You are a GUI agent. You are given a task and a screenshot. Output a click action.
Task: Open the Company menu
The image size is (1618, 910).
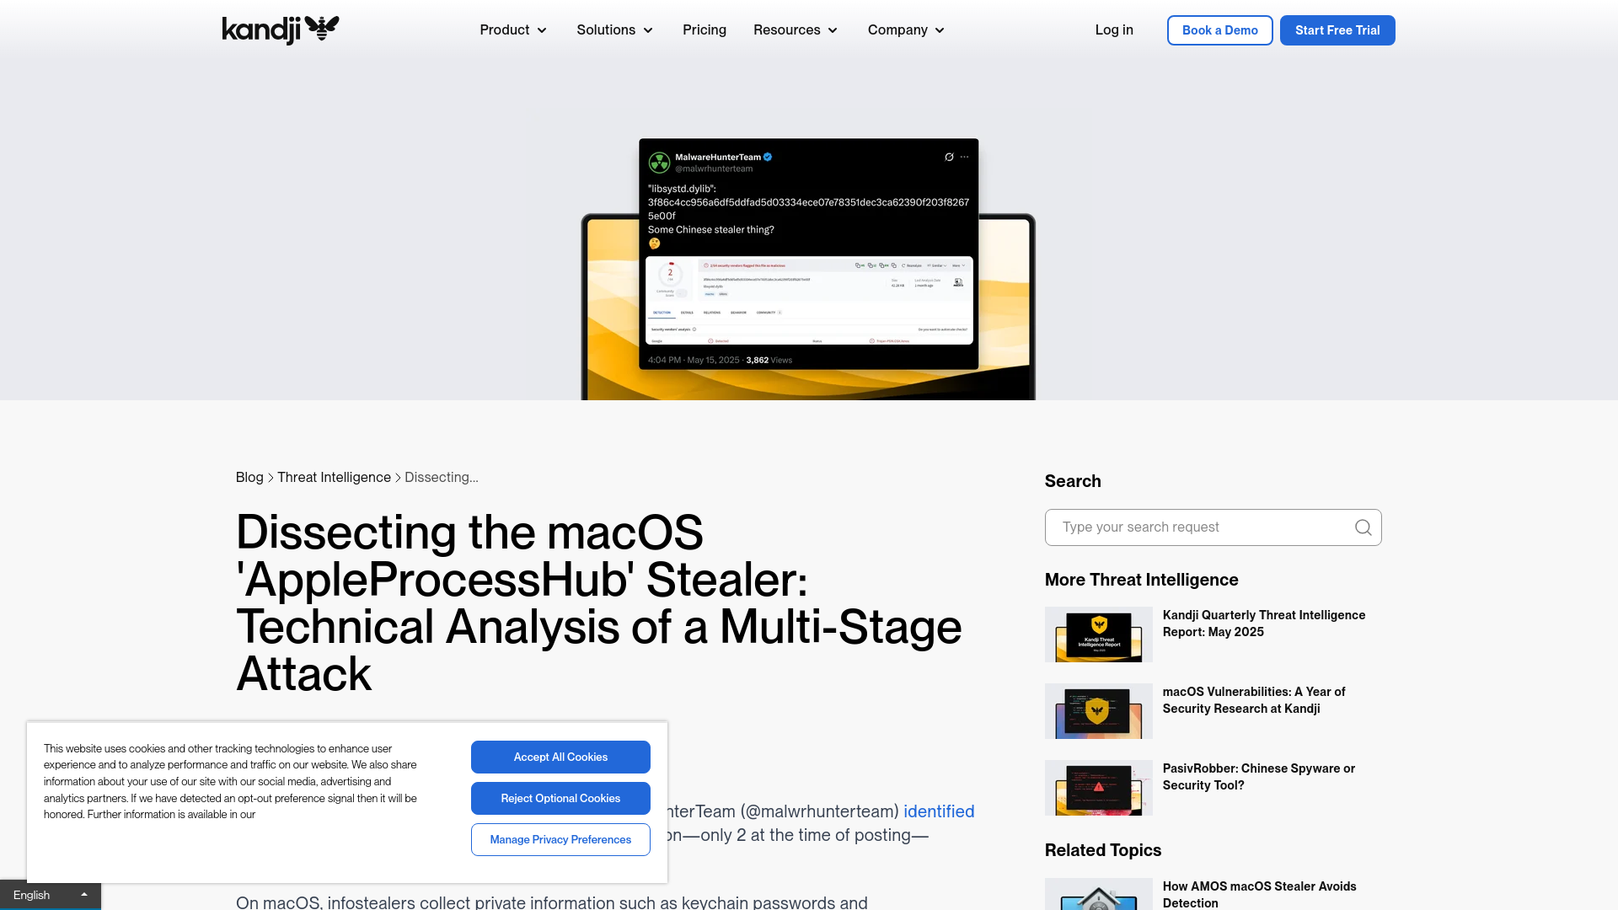coord(906,30)
